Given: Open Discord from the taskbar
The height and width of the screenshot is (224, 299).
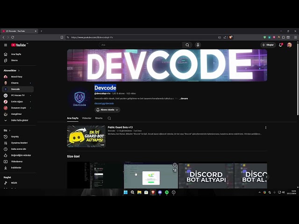Looking at the screenshot, I should coord(160,192).
